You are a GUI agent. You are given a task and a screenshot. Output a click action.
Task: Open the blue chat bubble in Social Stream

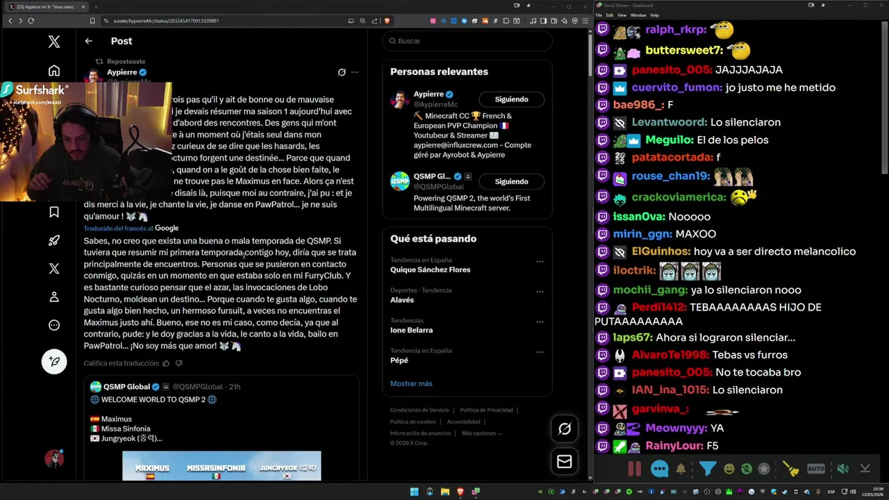tap(660, 469)
